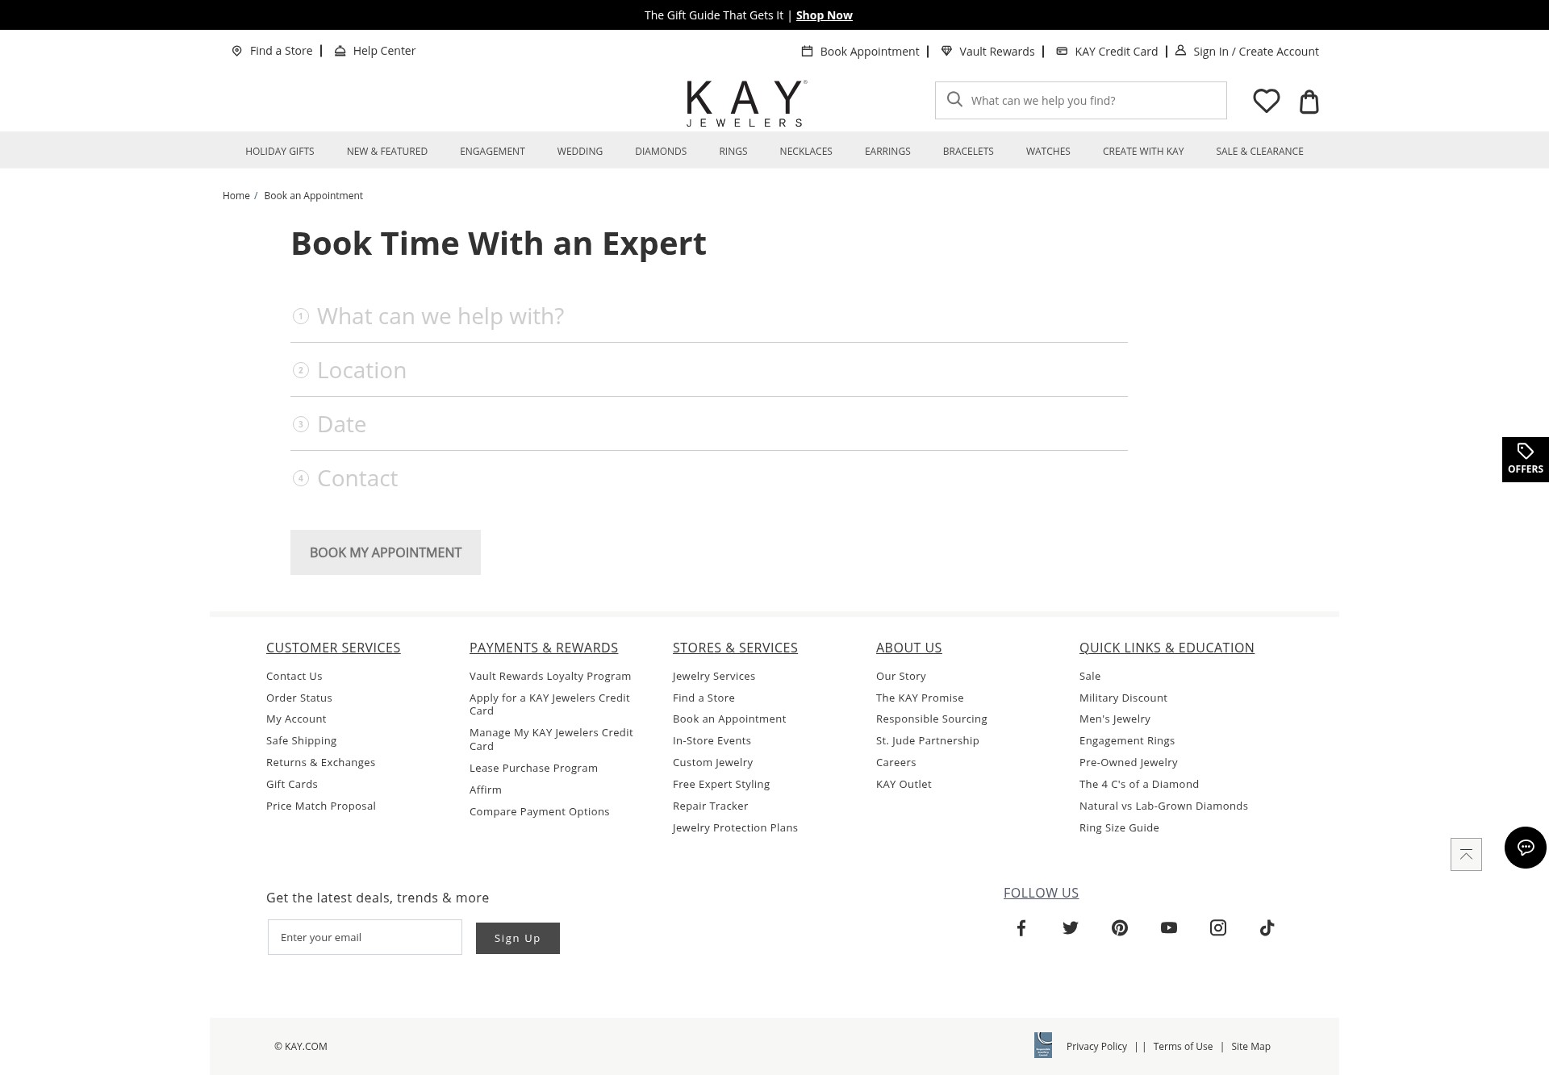Viewport: 1549px width, 1075px height.
Task: Open the Affirm footer link
Action: coord(486,790)
